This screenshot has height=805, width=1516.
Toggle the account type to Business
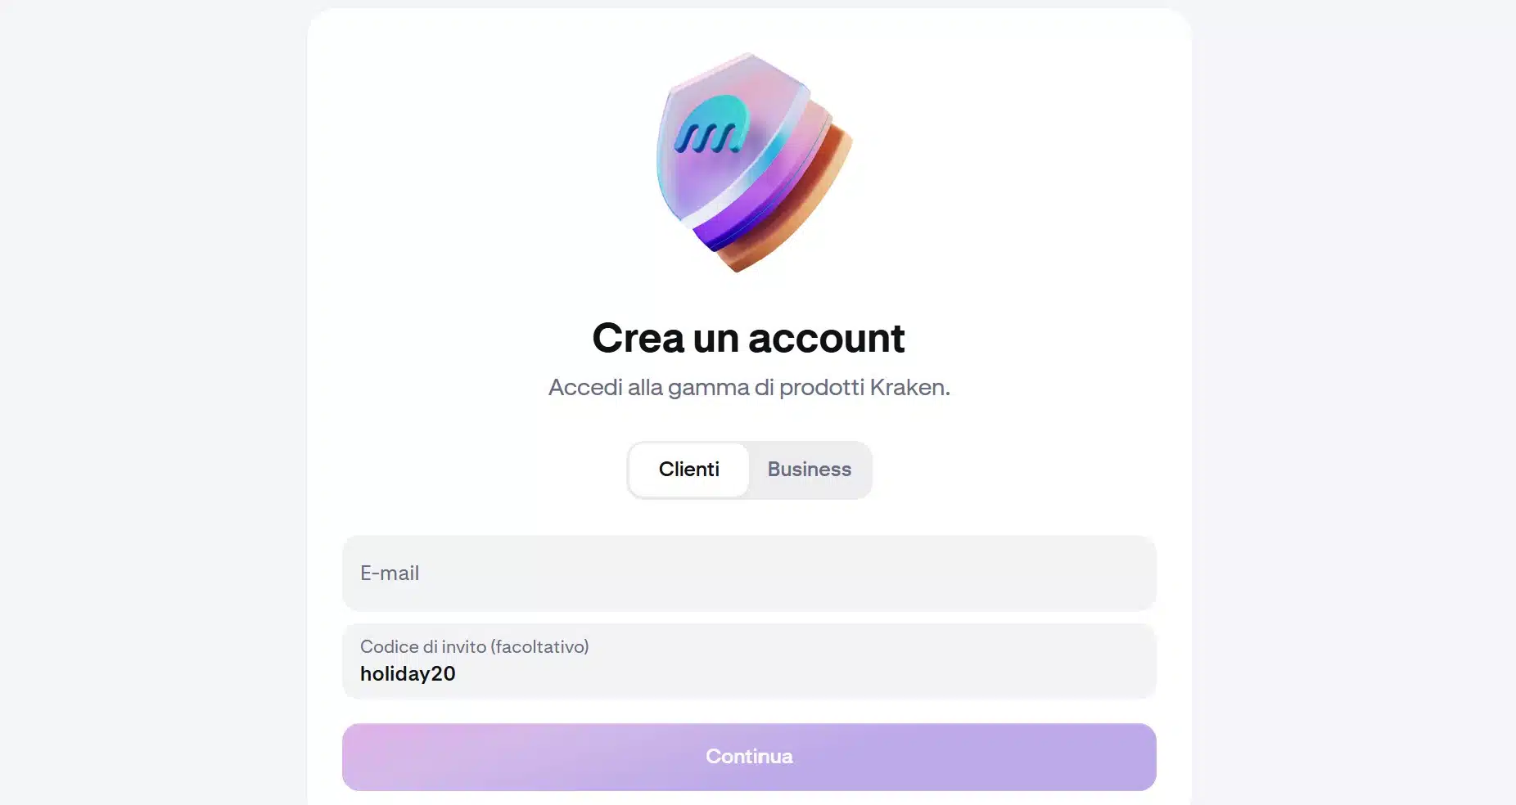(x=809, y=470)
